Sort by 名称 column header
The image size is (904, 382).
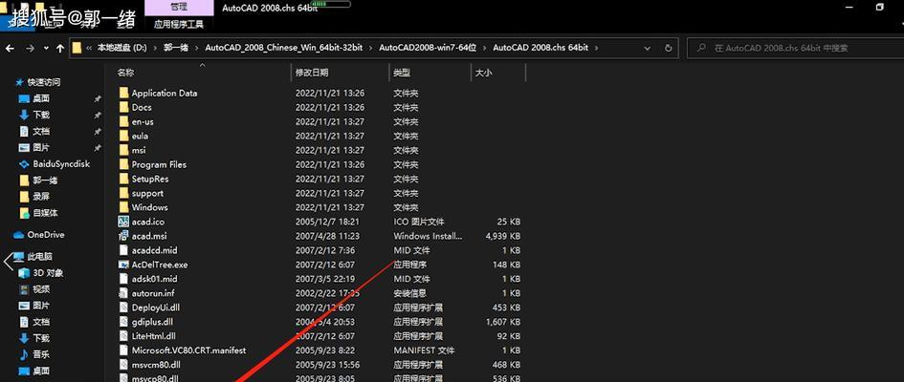pos(125,73)
